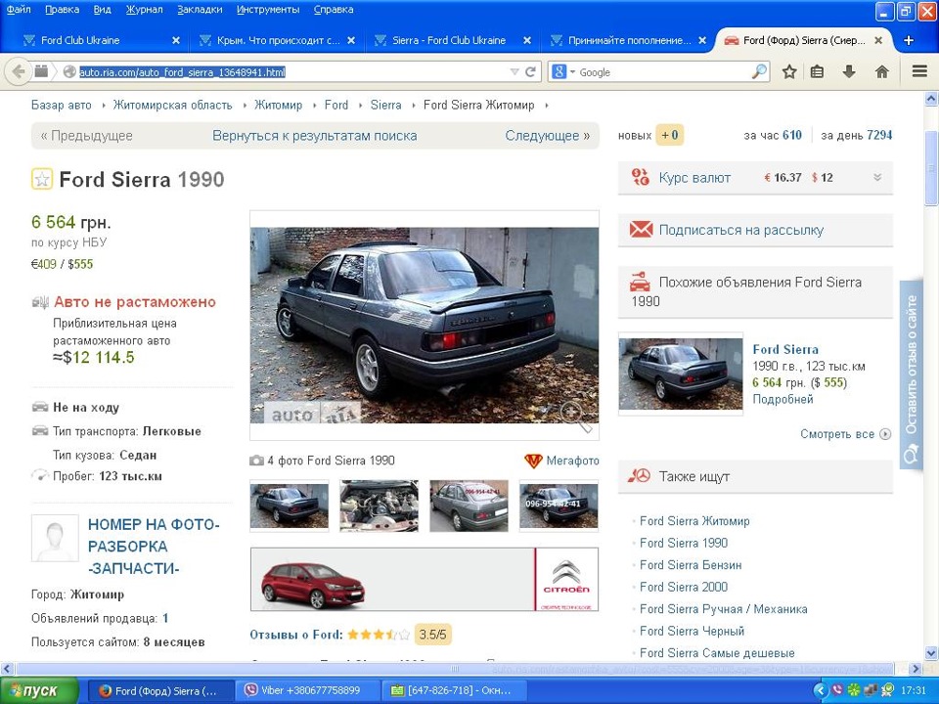Image resolution: width=939 pixels, height=704 pixels.
Task: Open the URL history dropdown arrow
Action: pos(514,71)
